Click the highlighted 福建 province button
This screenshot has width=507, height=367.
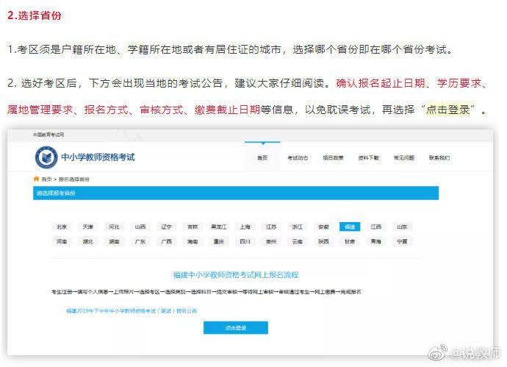click(x=350, y=227)
